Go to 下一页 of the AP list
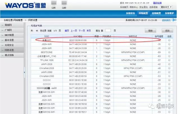The width and height of the screenshot is (180, 114). click(x=82, y=31)
